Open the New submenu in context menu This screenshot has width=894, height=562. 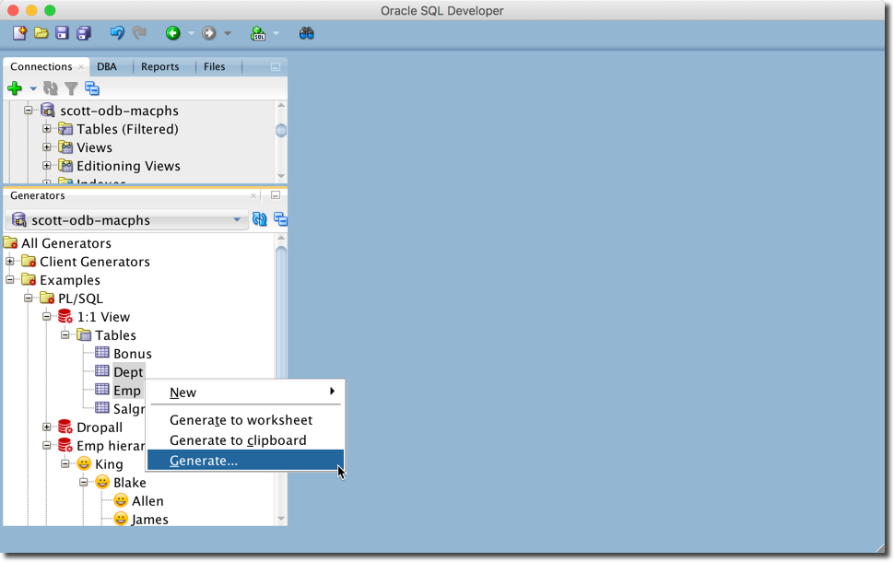[x=246, y=392]
